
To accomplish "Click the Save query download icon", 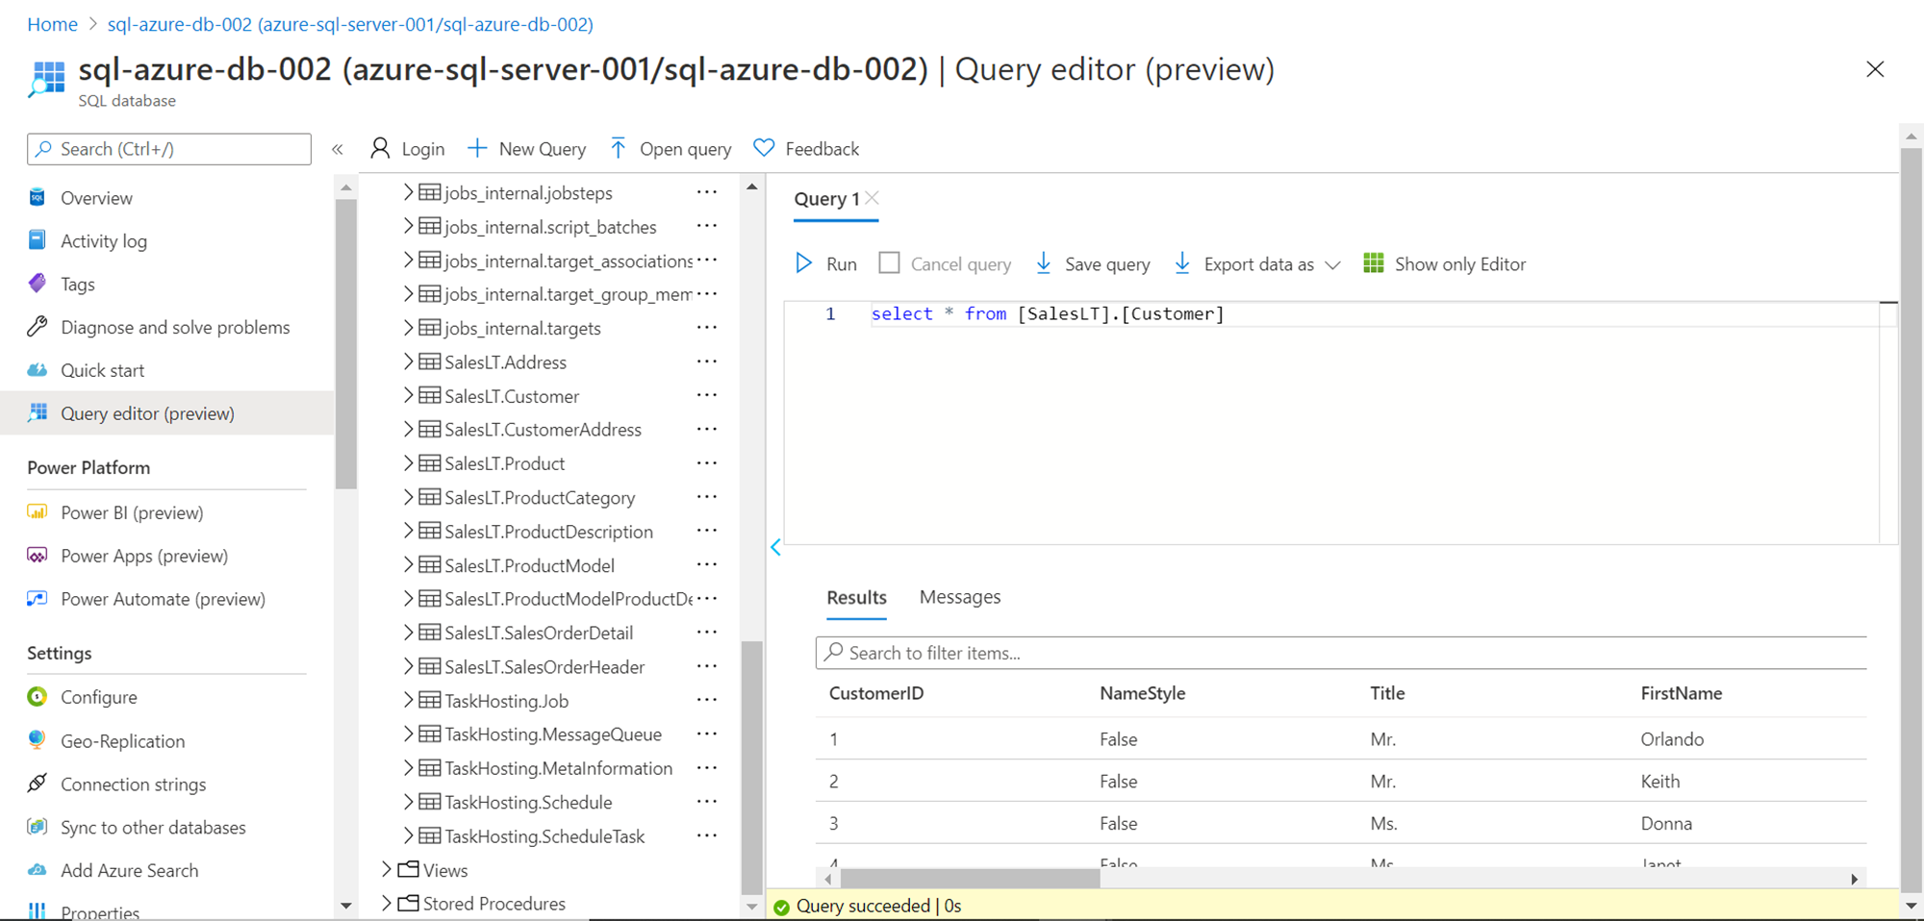I will tap(1043, 263).
